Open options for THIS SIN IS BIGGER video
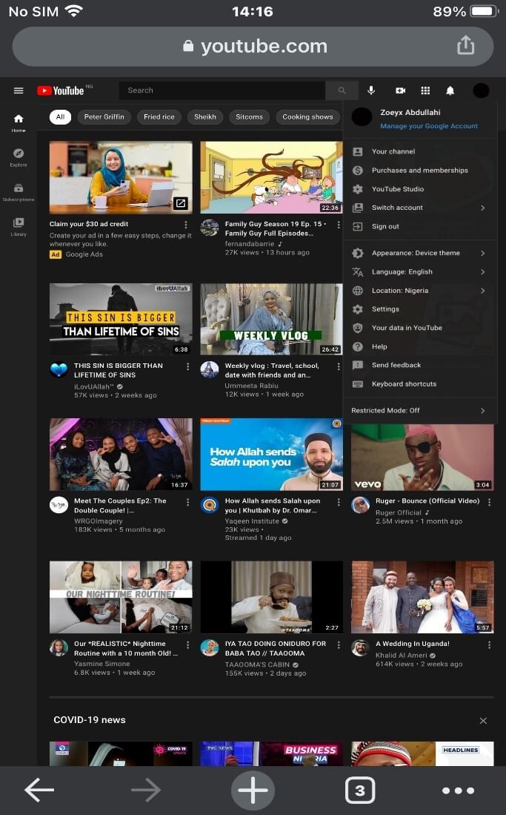506x815 pixels. pos(187,366)
